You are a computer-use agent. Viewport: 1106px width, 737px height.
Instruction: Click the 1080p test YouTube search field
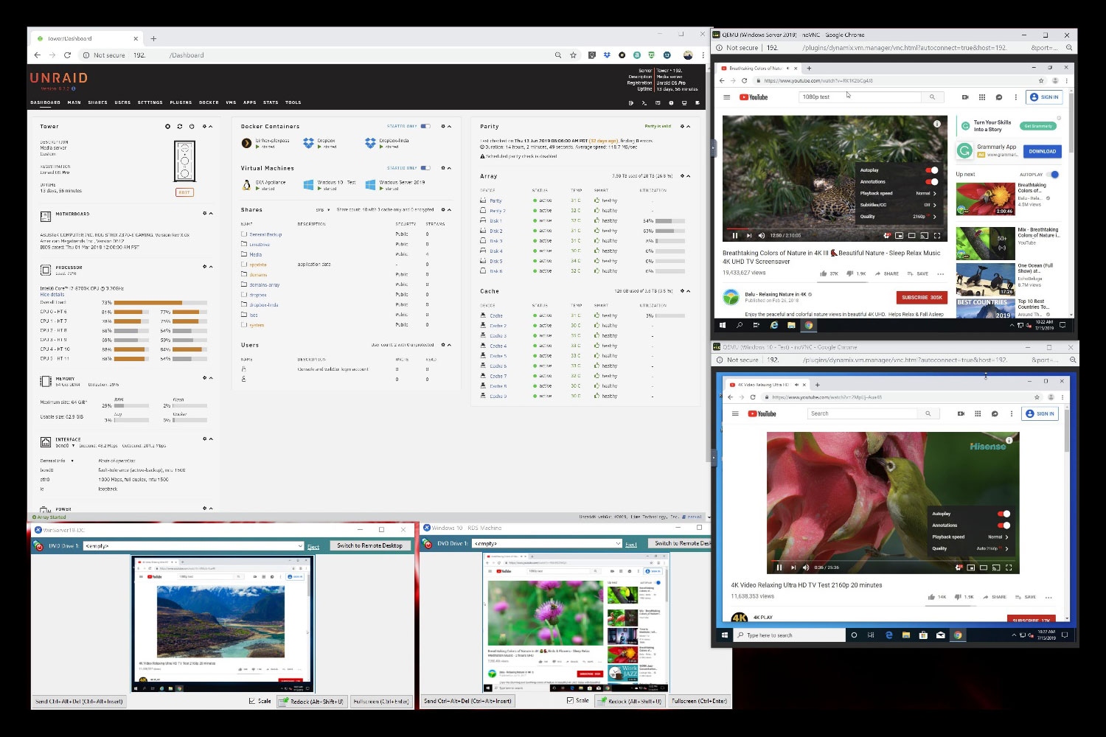point(859,97)
